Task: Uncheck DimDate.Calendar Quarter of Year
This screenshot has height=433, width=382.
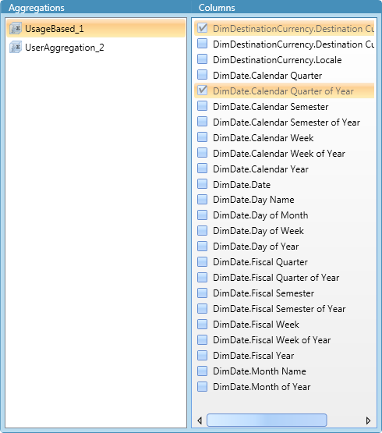Action: 203,91
